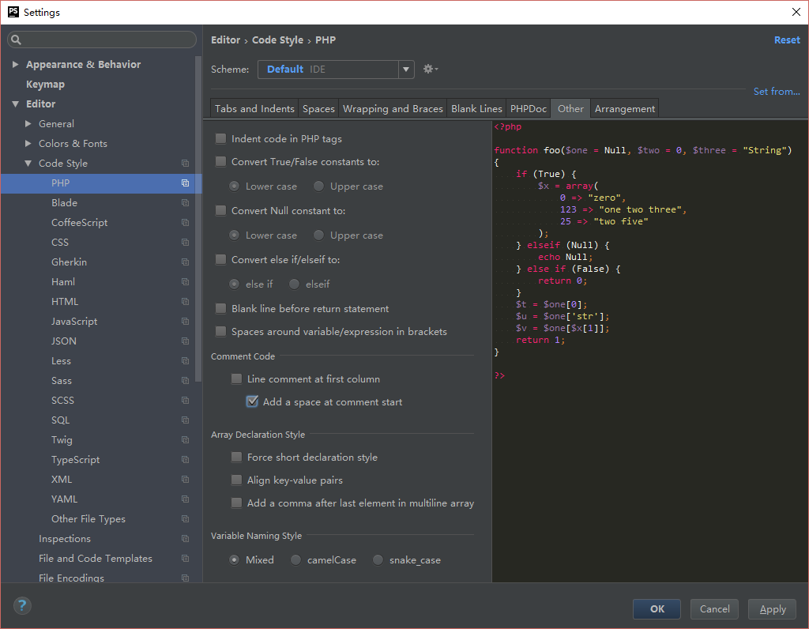Click the project icon beside Haml

[185, 282]
